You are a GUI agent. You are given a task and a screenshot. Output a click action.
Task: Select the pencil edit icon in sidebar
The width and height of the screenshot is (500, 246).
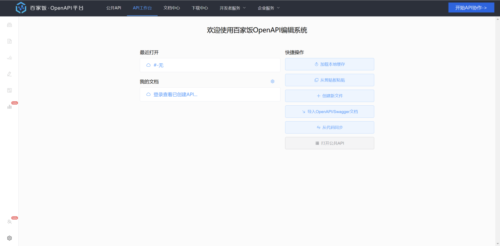(9, 74)
